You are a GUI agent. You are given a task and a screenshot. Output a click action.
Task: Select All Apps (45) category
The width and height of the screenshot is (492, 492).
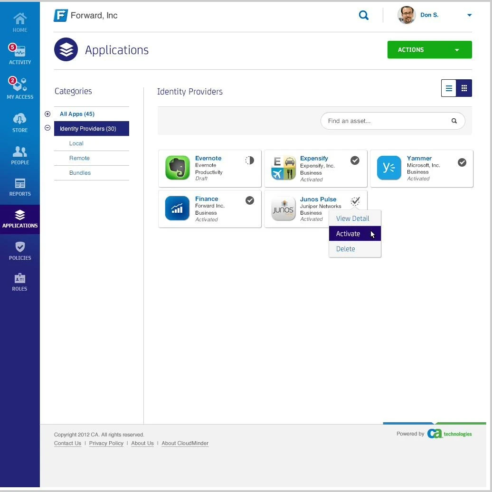point(77,114)
